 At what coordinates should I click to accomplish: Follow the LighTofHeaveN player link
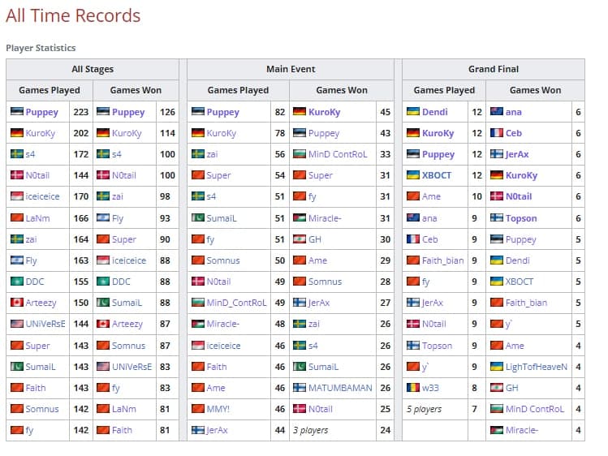[537, 367]
